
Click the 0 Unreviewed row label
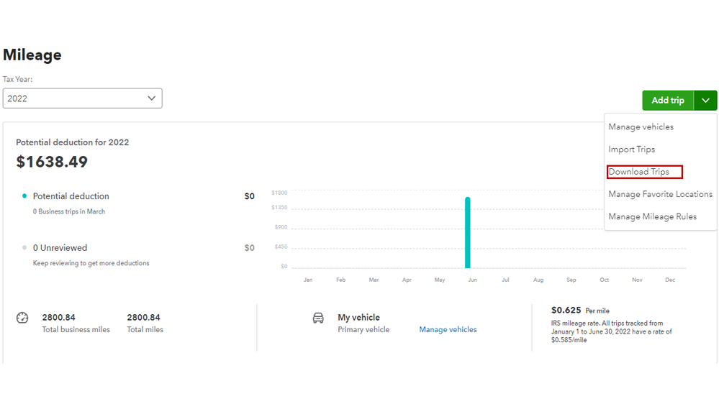coord(60,247)
